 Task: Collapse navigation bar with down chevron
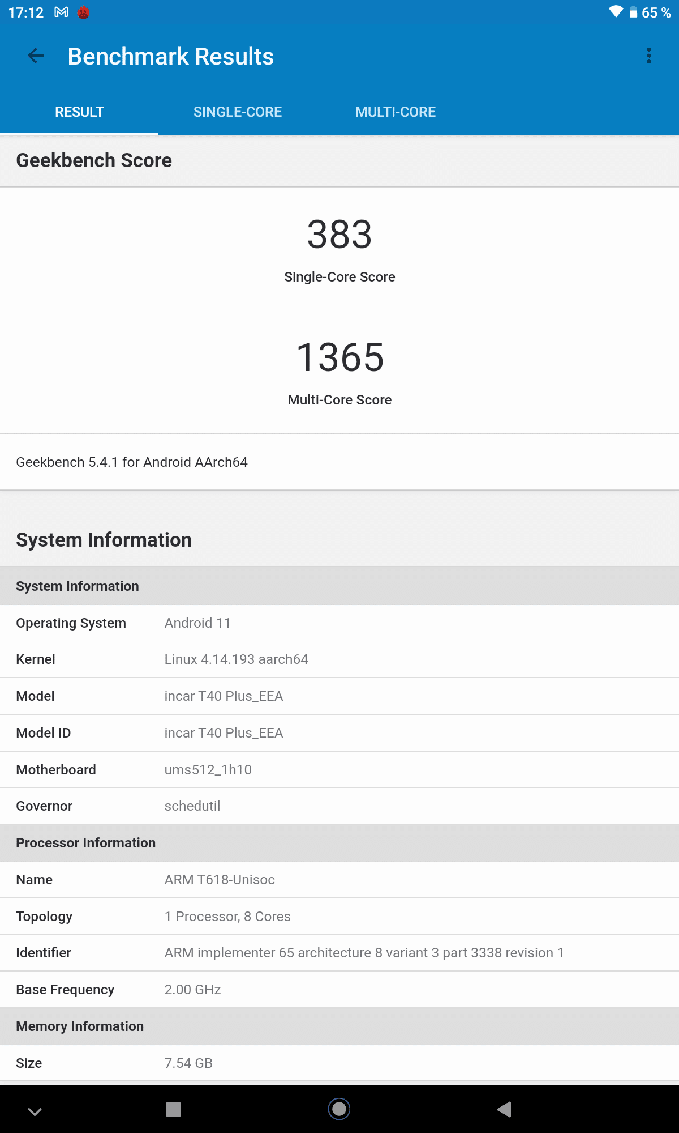(35, 1111)
